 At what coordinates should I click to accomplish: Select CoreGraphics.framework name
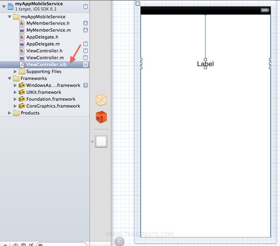(x=53, y=106)
